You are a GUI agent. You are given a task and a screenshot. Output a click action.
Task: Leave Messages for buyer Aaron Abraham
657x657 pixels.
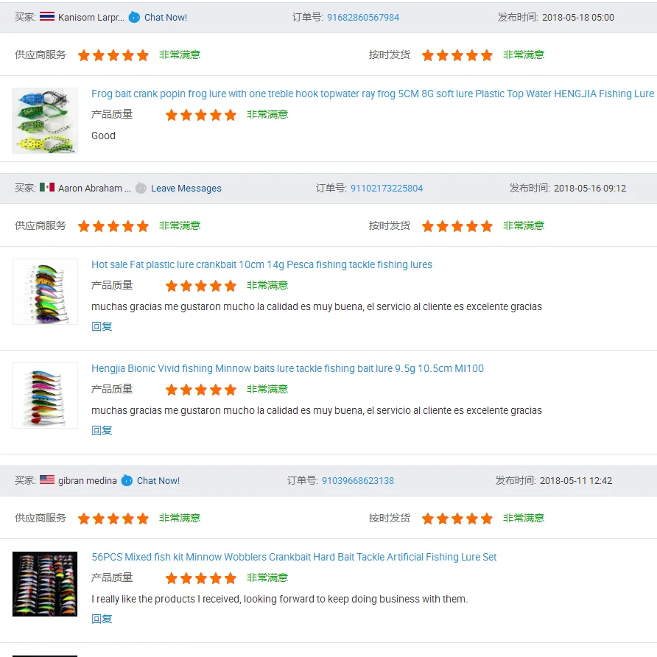click(186, 188)
